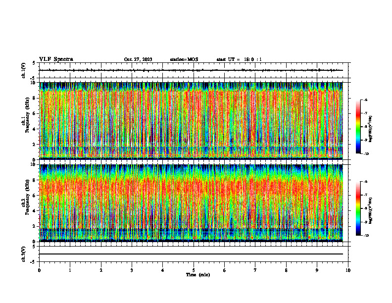Click the "Time (min)" x-axis label
Viewport: 392px width, 303px height.
pyautogui.click(x=198, y=275)
